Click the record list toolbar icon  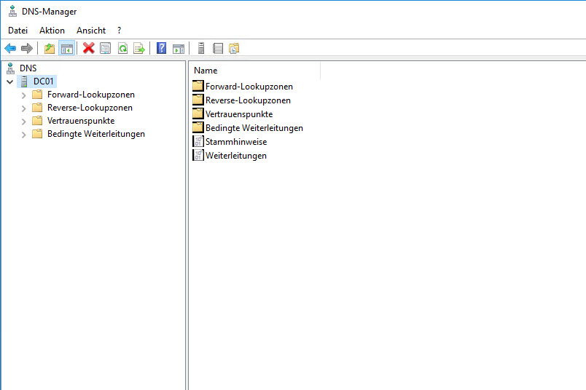(217, 48)
